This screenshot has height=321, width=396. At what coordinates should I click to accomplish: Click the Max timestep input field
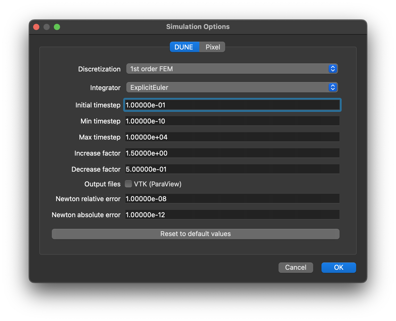click(232, 137)
